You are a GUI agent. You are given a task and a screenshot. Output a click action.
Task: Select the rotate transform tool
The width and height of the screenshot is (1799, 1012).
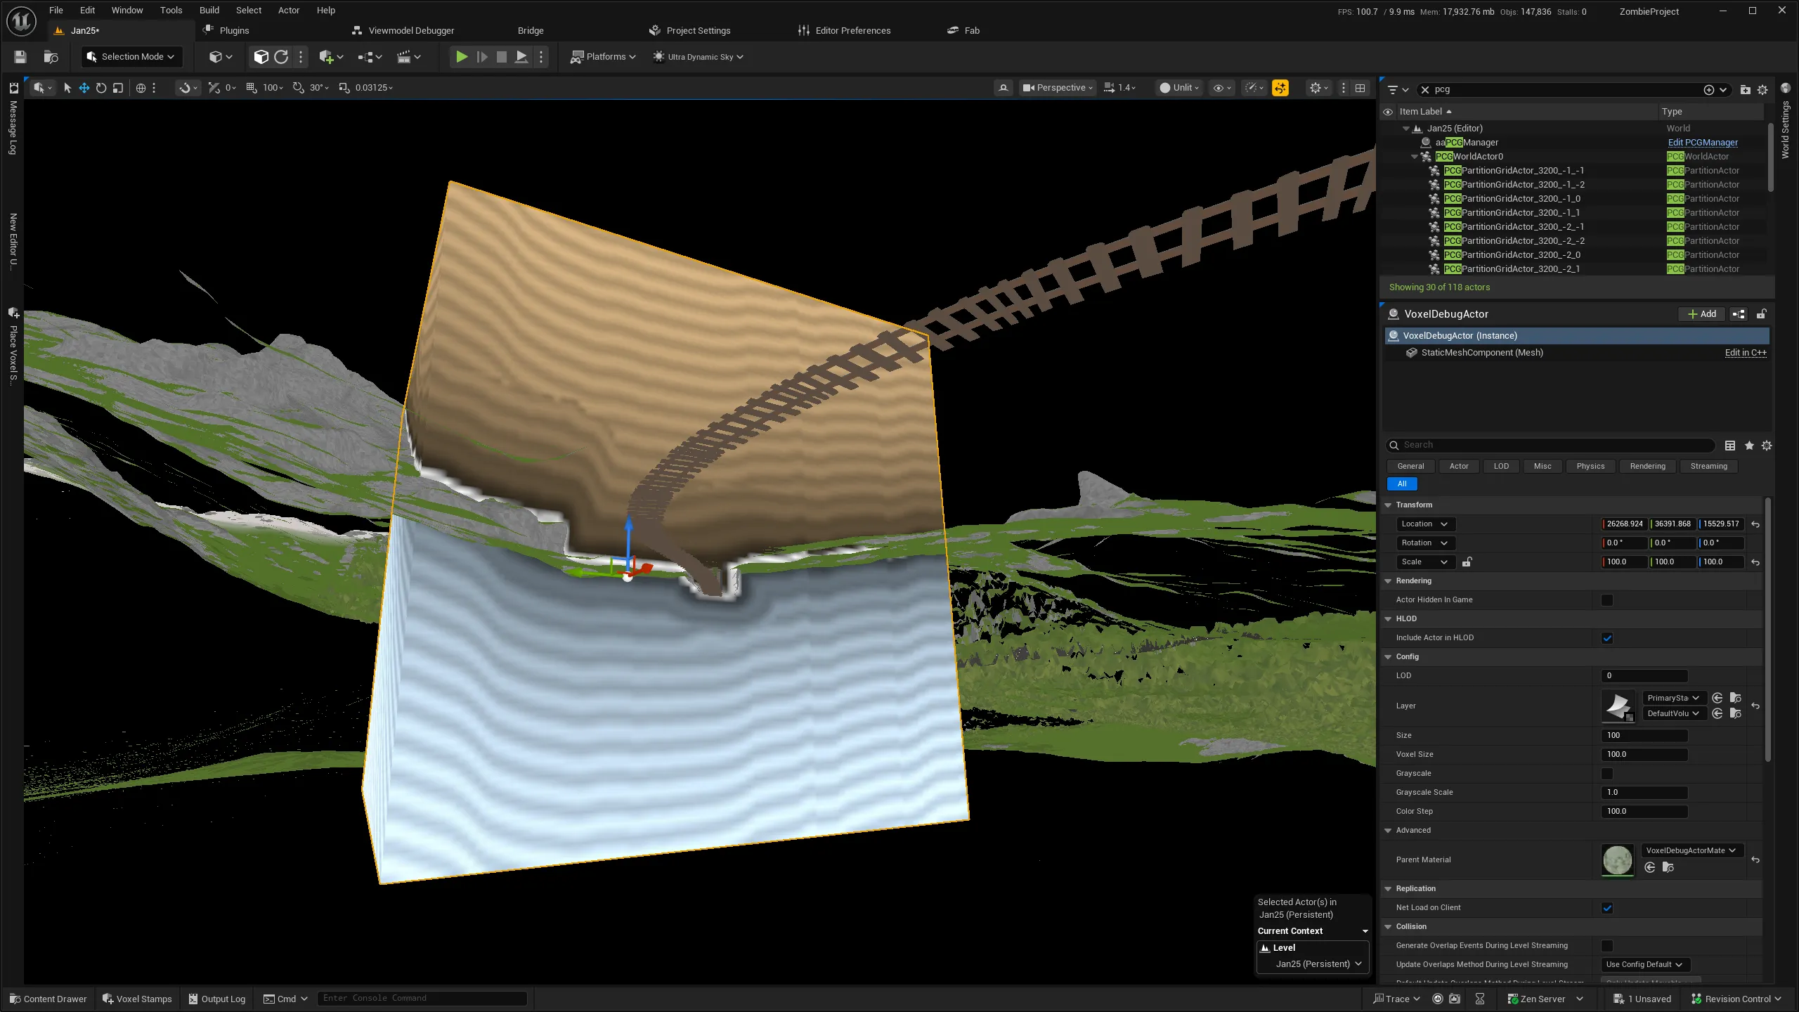(101, 88)
